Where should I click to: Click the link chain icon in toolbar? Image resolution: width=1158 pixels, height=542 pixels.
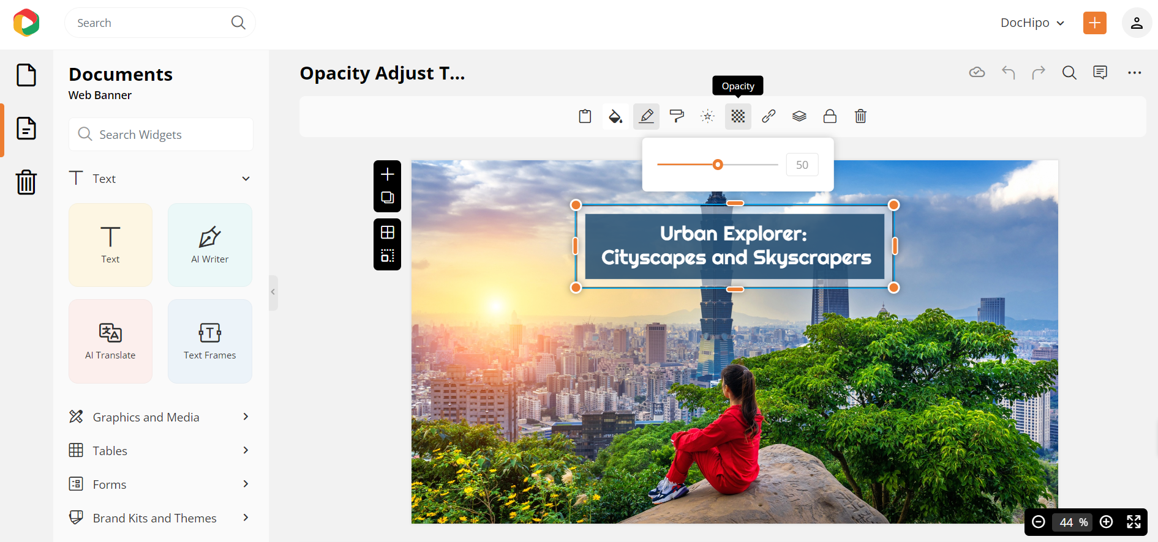pyautogui.click(x=769, y=116)
